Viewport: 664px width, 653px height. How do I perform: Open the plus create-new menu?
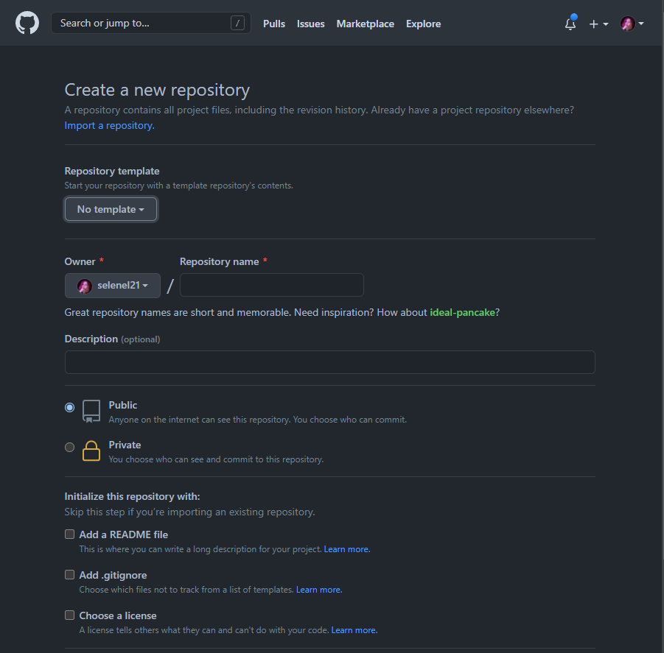point(598,24)
